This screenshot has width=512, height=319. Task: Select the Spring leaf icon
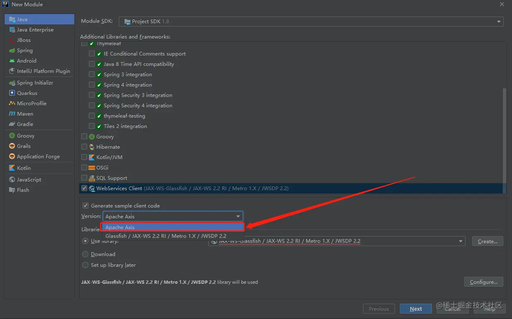[12, 51]
